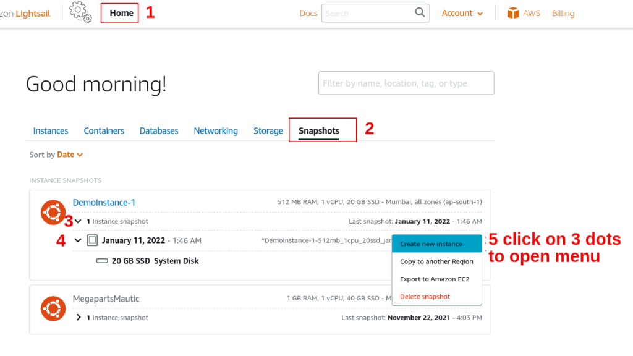
Task: Switch to the Networking tab
Action: (x=216, y=131)
